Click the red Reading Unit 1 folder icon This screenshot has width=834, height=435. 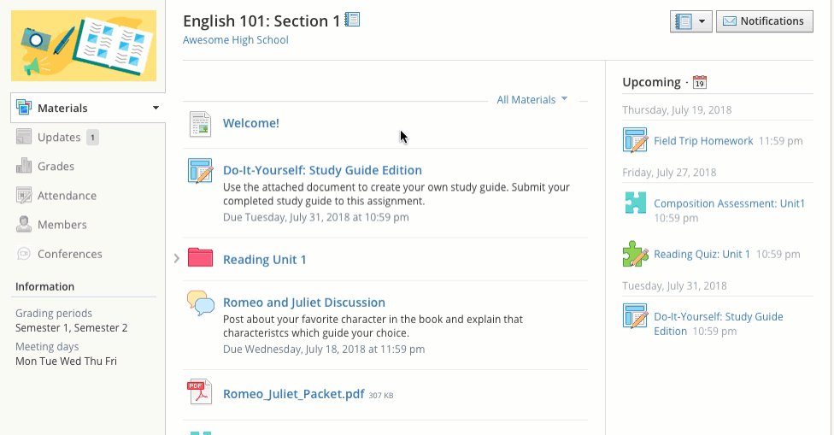point(200,257)
